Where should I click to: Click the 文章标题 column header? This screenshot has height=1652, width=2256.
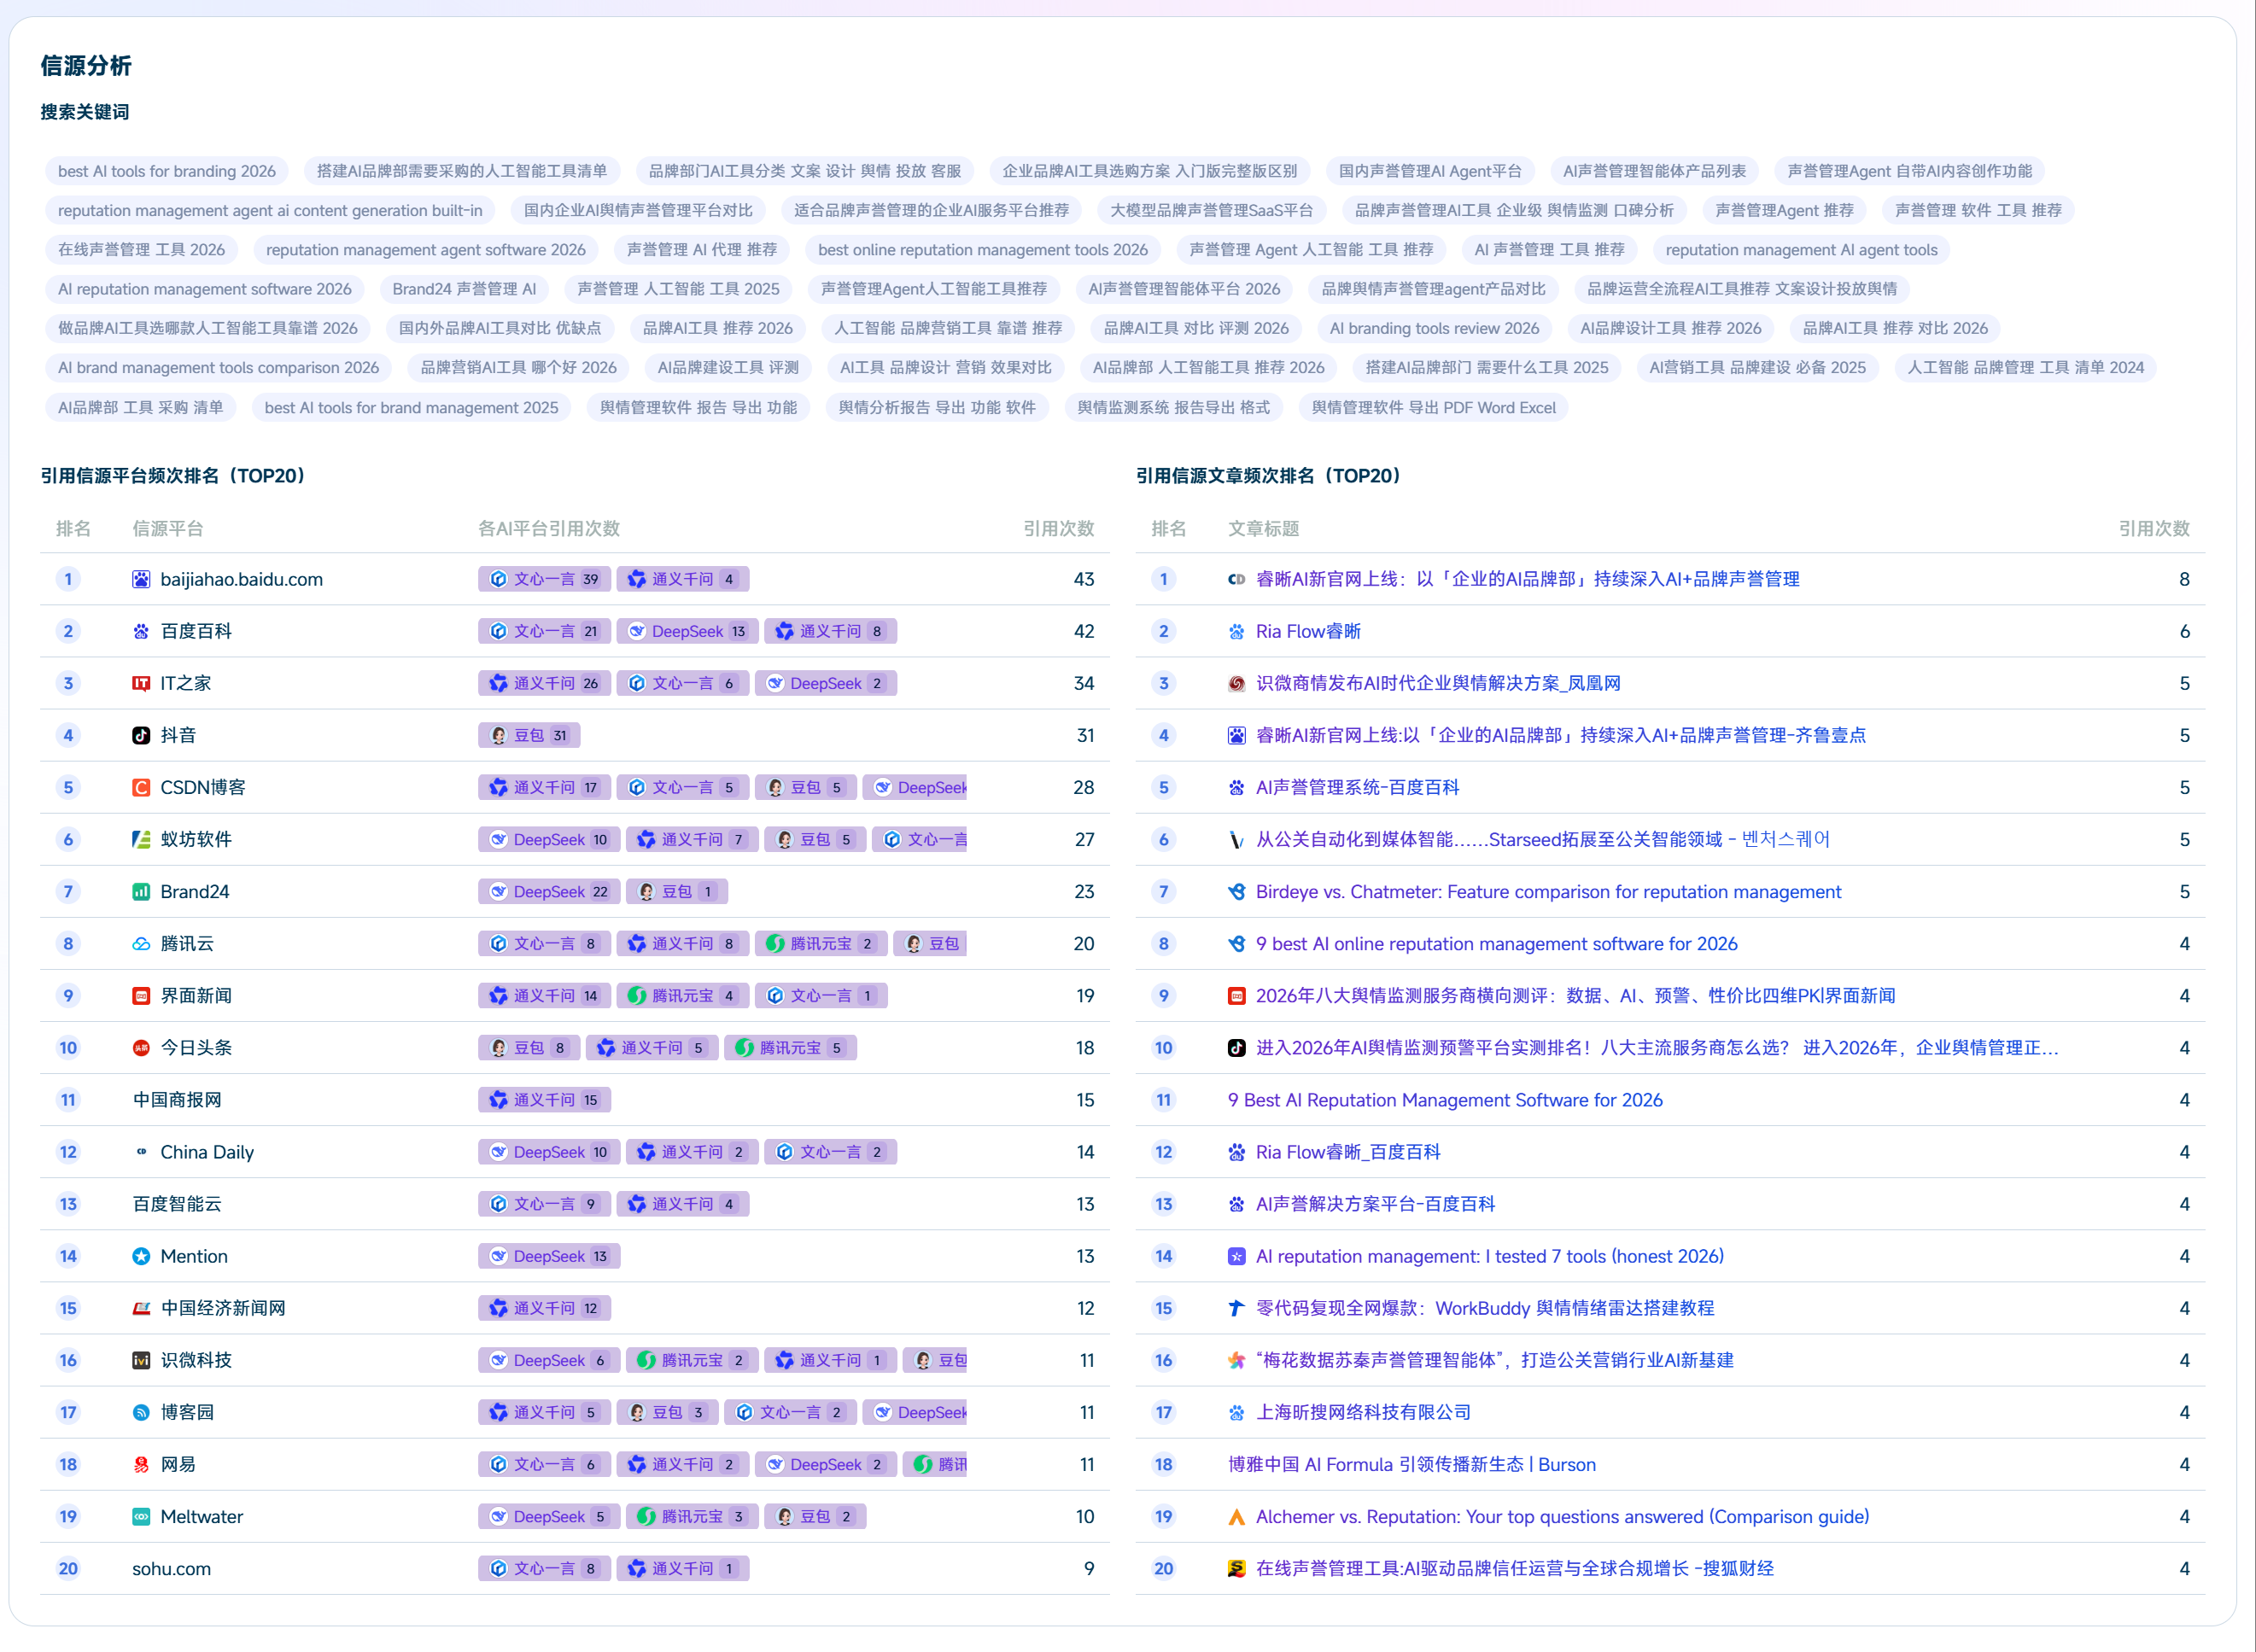(x=1263, y=528)
